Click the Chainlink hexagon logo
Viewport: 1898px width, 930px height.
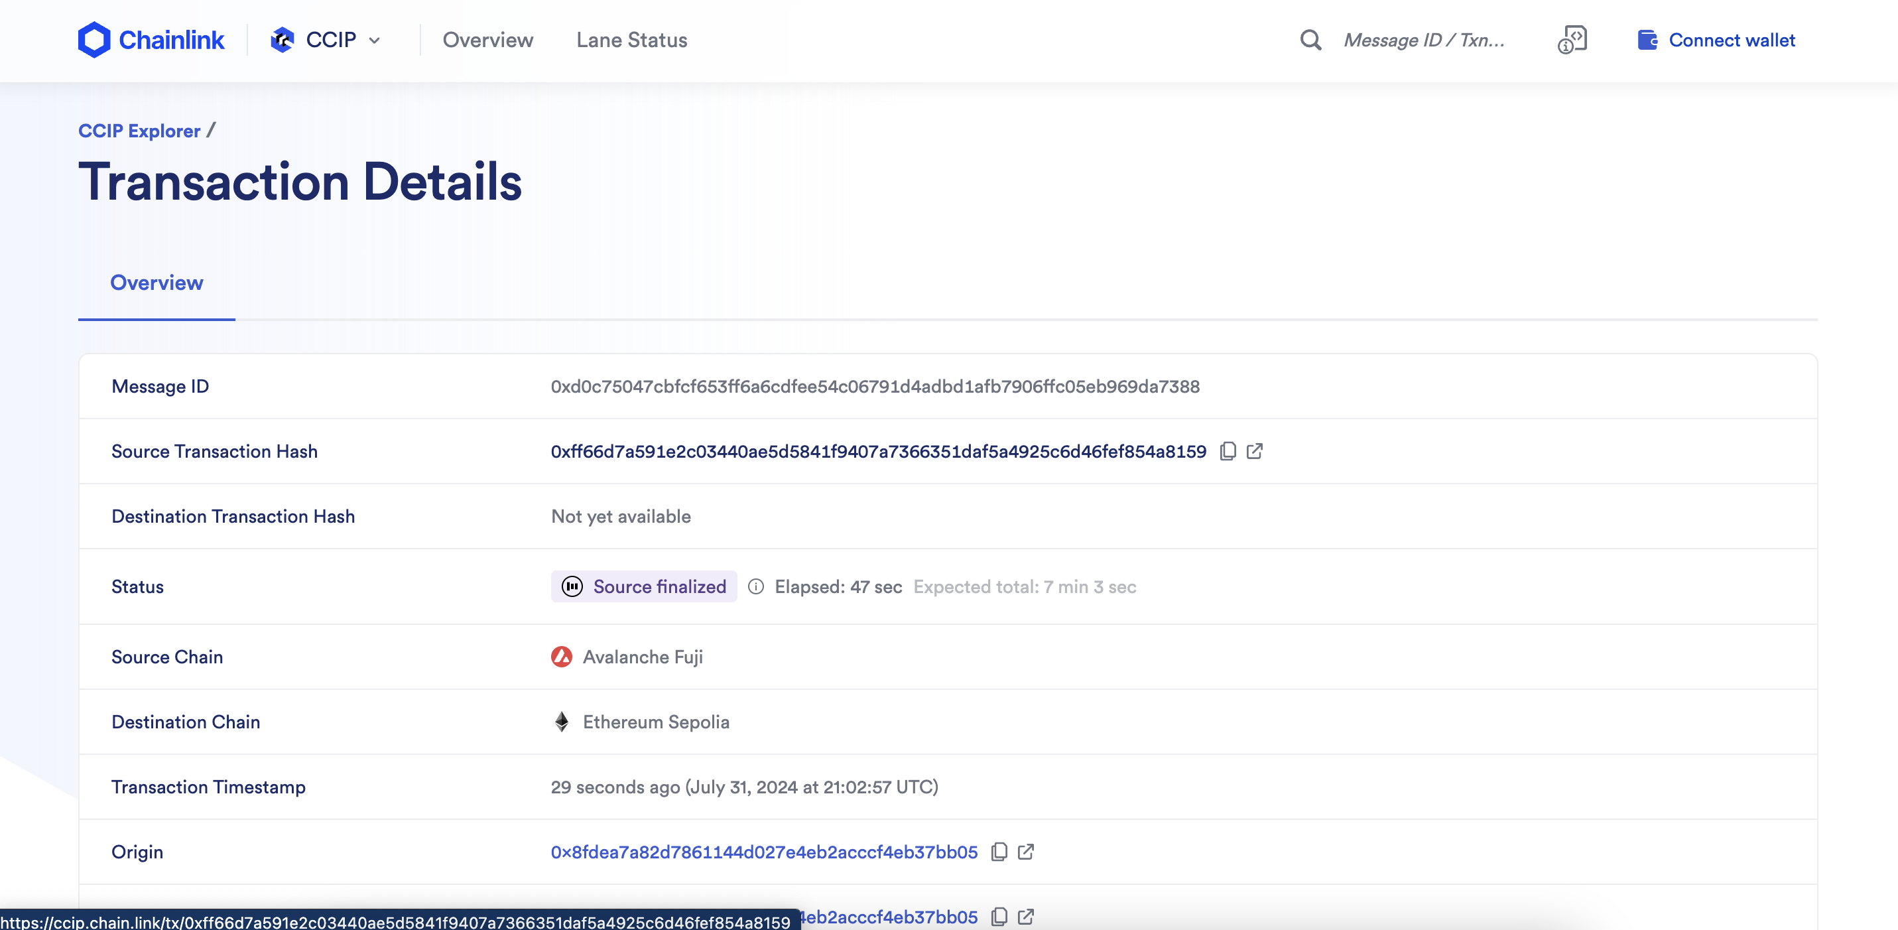tap(94, 40)
